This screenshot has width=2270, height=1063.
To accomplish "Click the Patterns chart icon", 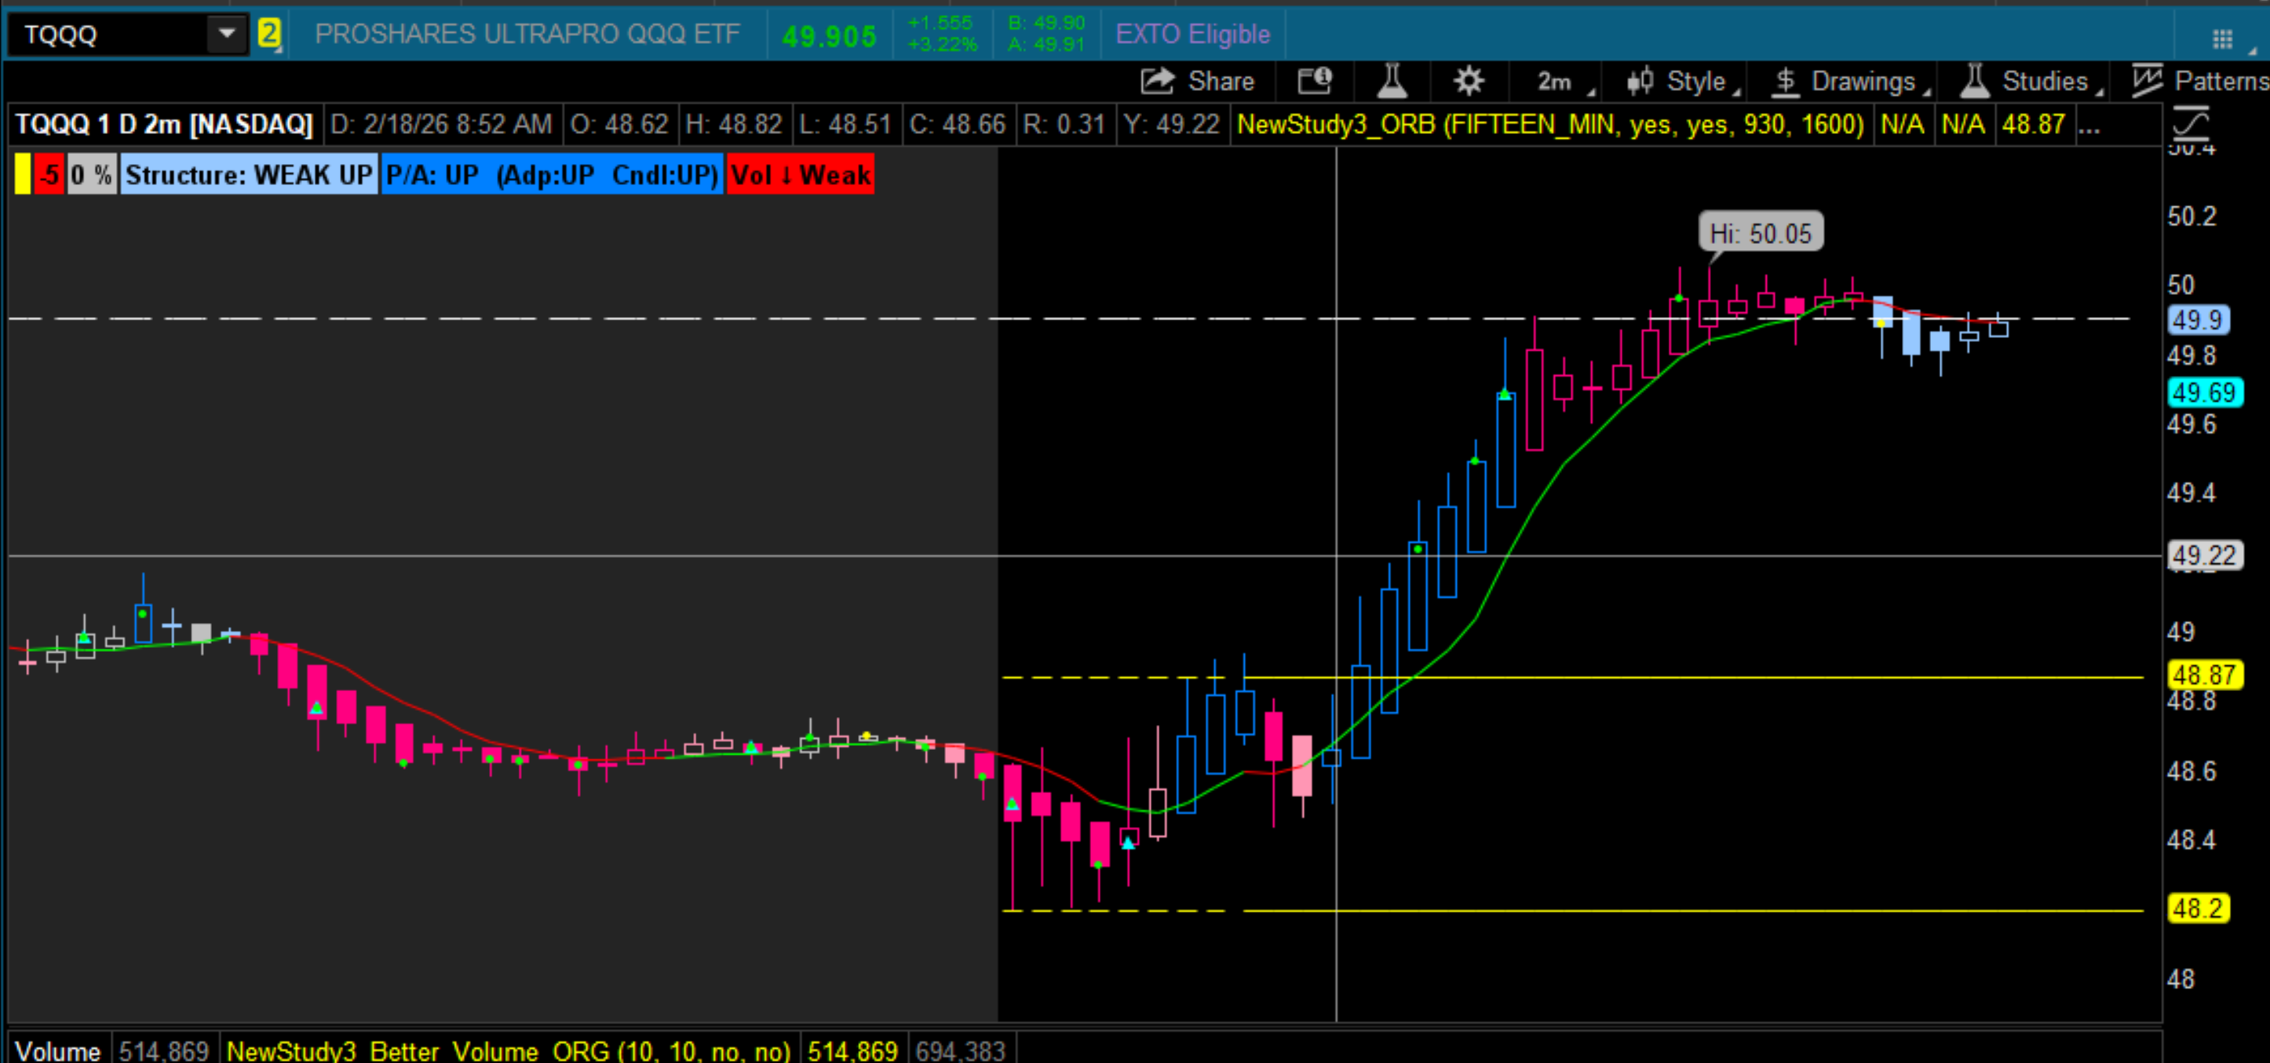I will coord(2148,81).
